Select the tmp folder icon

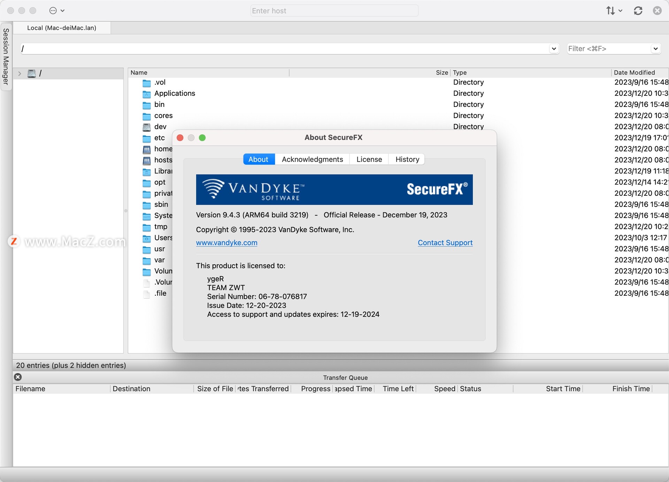point(147,227)
